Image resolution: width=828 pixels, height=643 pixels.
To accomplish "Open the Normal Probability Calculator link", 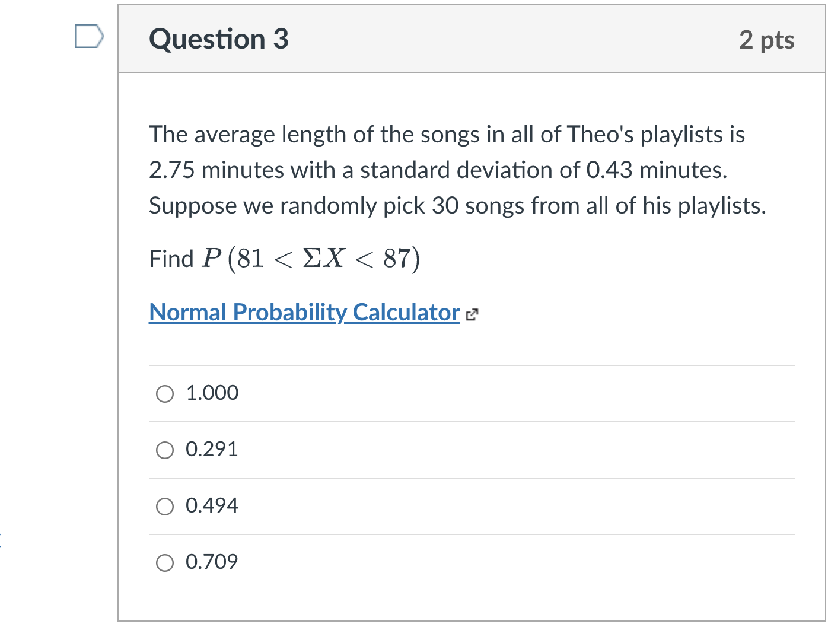I will coord(304,312).
